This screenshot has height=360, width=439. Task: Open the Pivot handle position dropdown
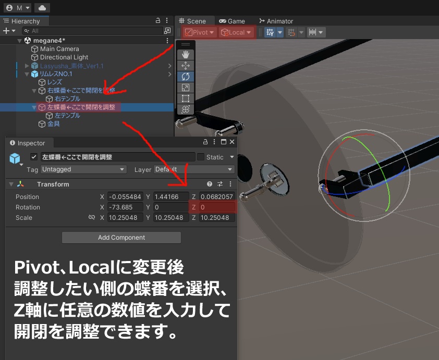[x=200, y=32]
